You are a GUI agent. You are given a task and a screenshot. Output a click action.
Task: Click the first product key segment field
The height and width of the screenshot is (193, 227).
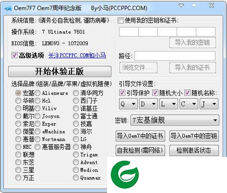(x=129, y=32)
